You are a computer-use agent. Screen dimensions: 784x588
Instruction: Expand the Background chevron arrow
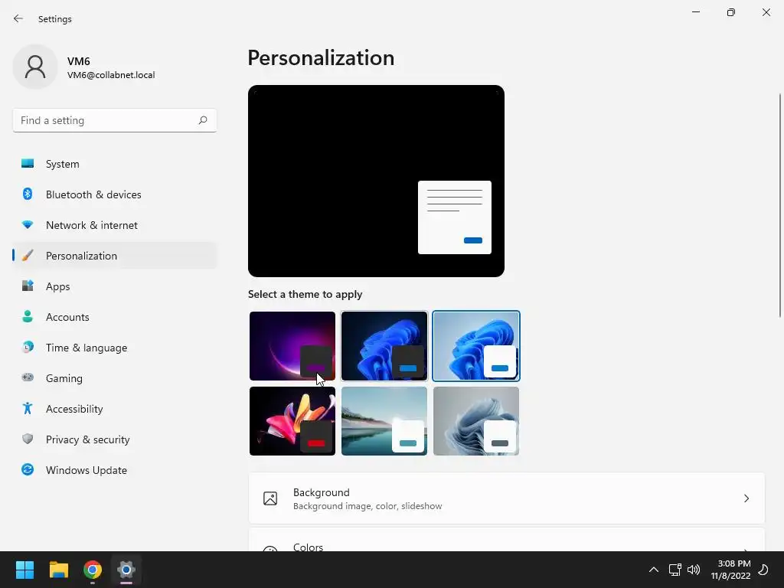(746, 498)
